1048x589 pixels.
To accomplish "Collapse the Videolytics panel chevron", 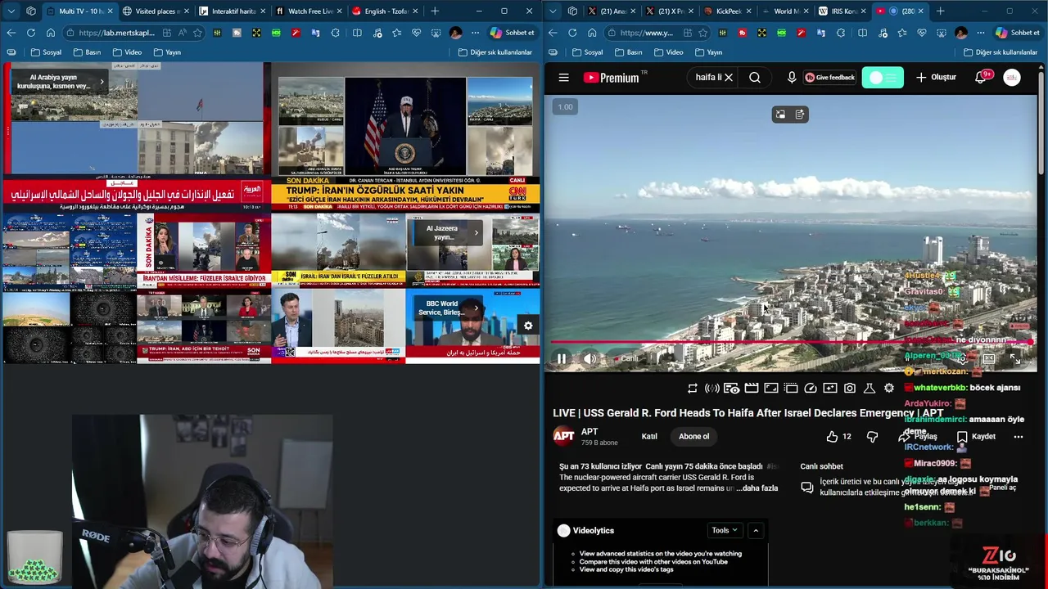I will 756,530.
